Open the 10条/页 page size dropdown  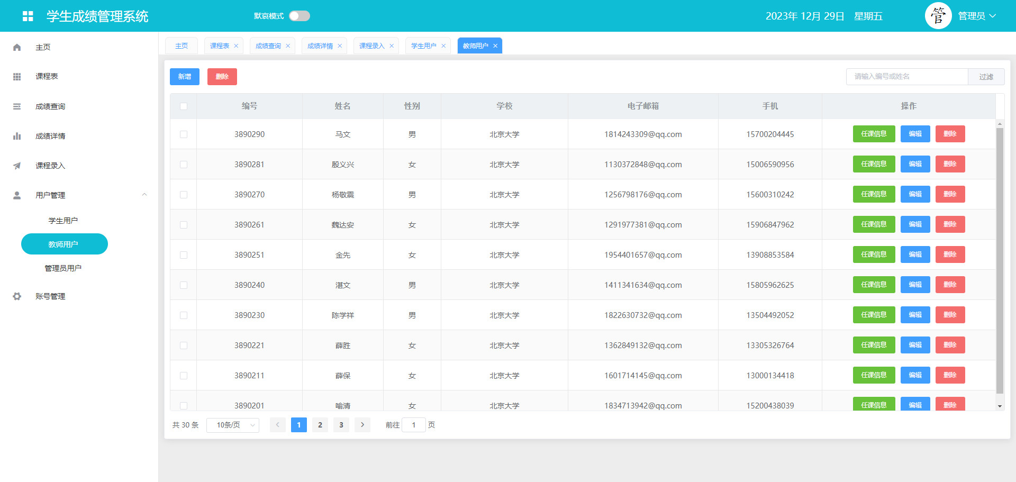click(x=233, y=425)
